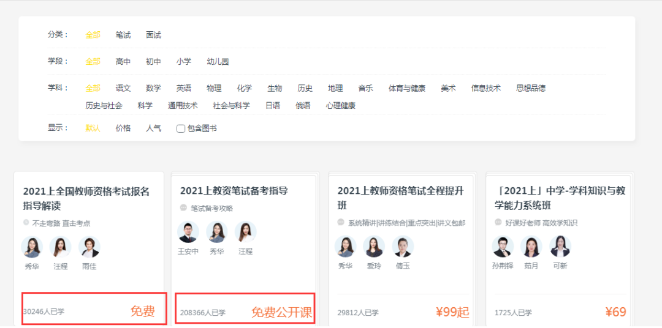This screenshot has width=662, height=328.
Task: Open course 2021上全国教师资格考试报名指导解读
Action: point(86,198)
